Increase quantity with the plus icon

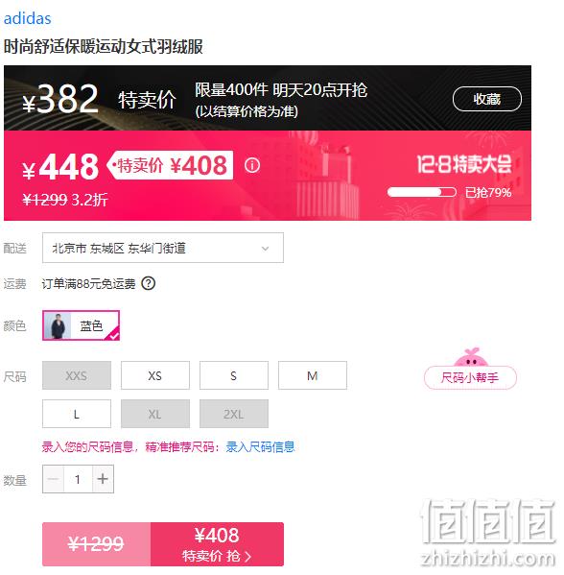(103, 479)
